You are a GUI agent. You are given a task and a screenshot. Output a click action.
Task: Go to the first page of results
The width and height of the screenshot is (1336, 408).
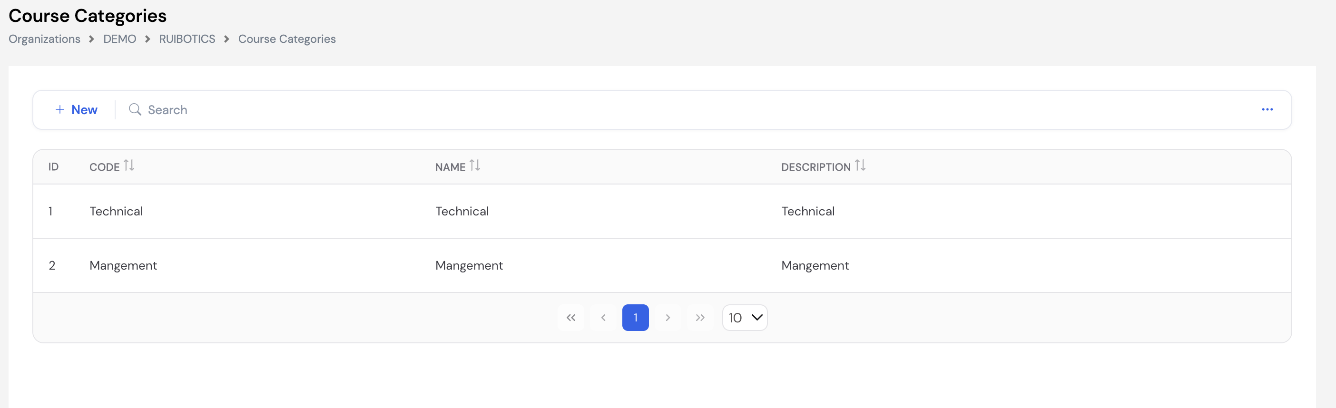coord(570,317)
